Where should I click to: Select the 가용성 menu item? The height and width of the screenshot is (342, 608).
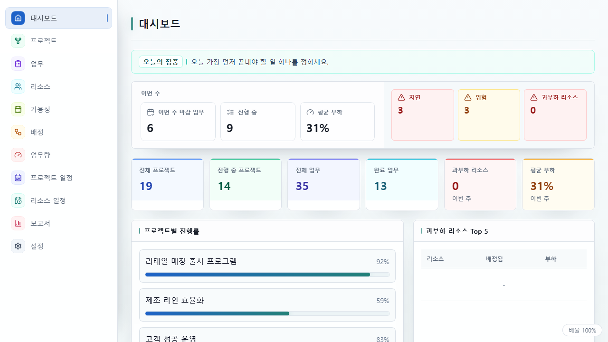(58, 109)
